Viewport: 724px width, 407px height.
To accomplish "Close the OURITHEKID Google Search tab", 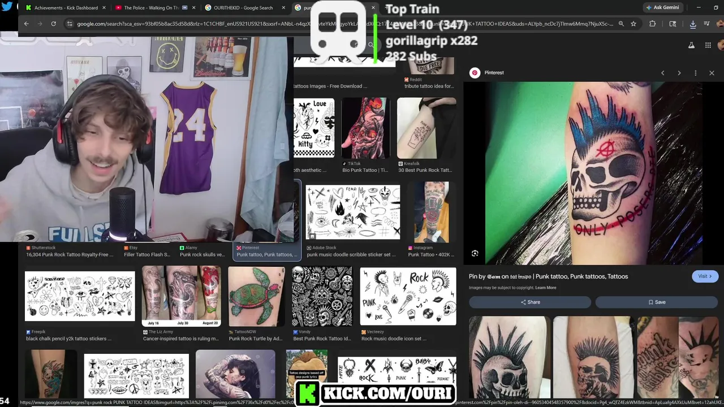I will tap(283, 8).
